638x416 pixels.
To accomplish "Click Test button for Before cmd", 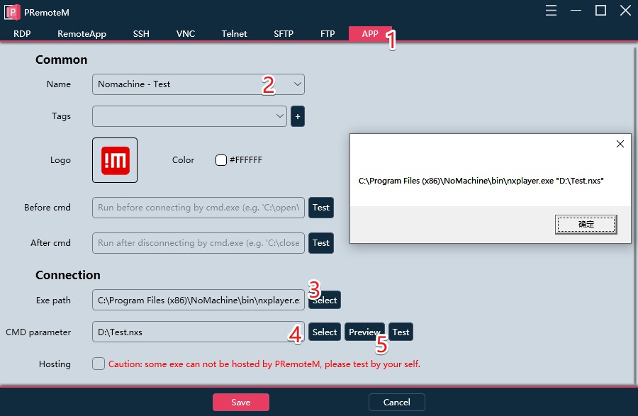I will 321,208.
